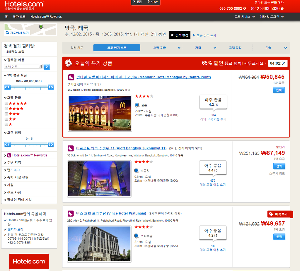Click info icon next to 080-750-0882

[x=245, y=8]
